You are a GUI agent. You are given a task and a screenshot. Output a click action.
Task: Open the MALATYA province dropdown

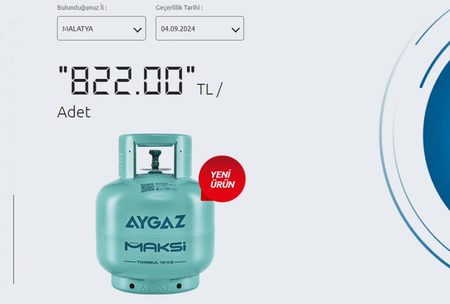101,28
